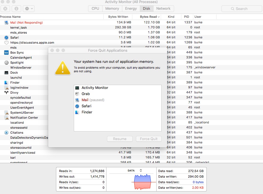Select the storeassetd process
The image size is (263, 194).
19,128
